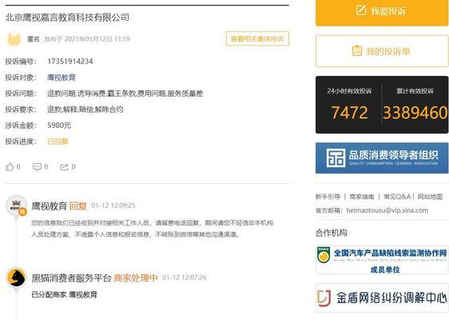Click the thumbs-up like icon

pos(10,166)
